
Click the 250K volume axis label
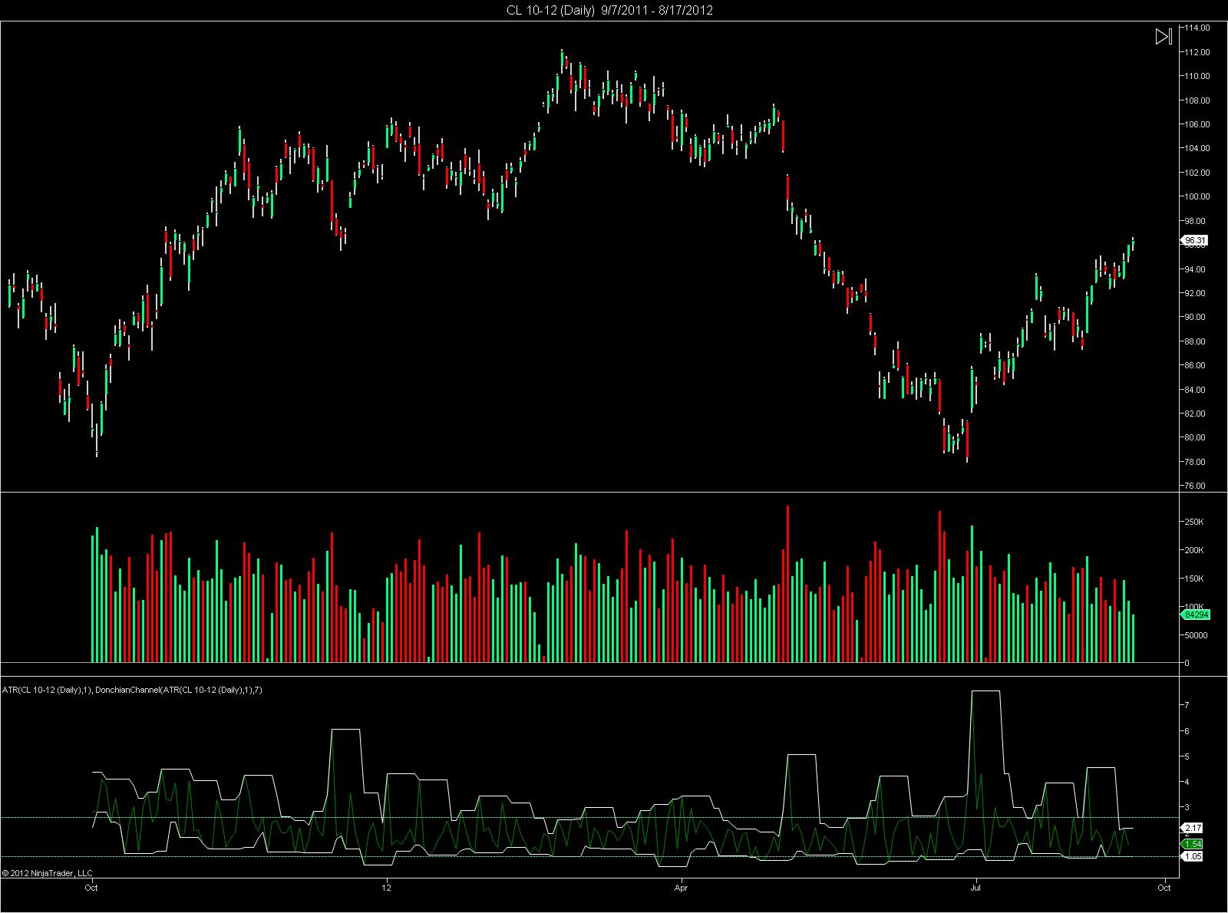[1196, 522]
